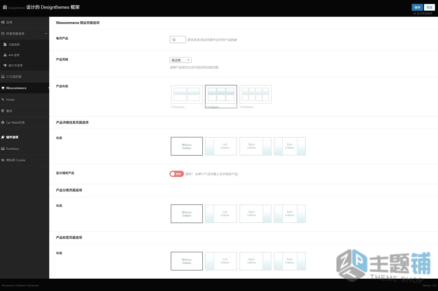Click the eye icon next to 显示所有选项

pyautogui.click(x=415, y=14)
